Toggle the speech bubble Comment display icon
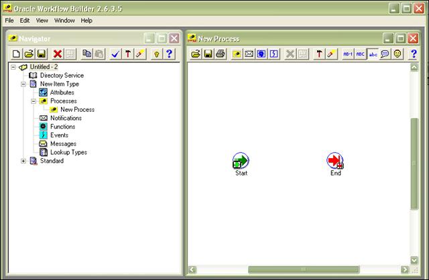 coord(385,54)
